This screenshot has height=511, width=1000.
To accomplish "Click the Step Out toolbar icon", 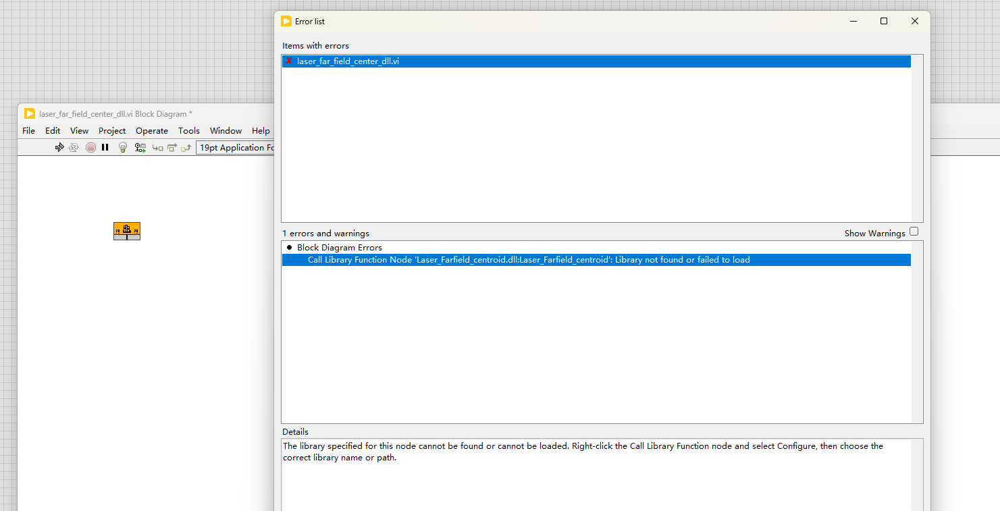I will click(186, 147).
